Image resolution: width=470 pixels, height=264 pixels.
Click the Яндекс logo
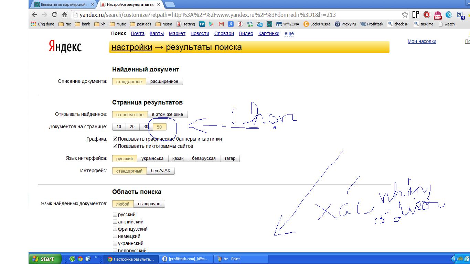pyautogui.click(x=65, y=46)
